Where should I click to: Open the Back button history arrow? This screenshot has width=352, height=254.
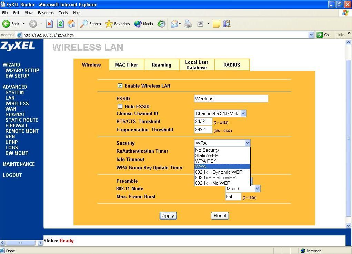click(23, 23)
